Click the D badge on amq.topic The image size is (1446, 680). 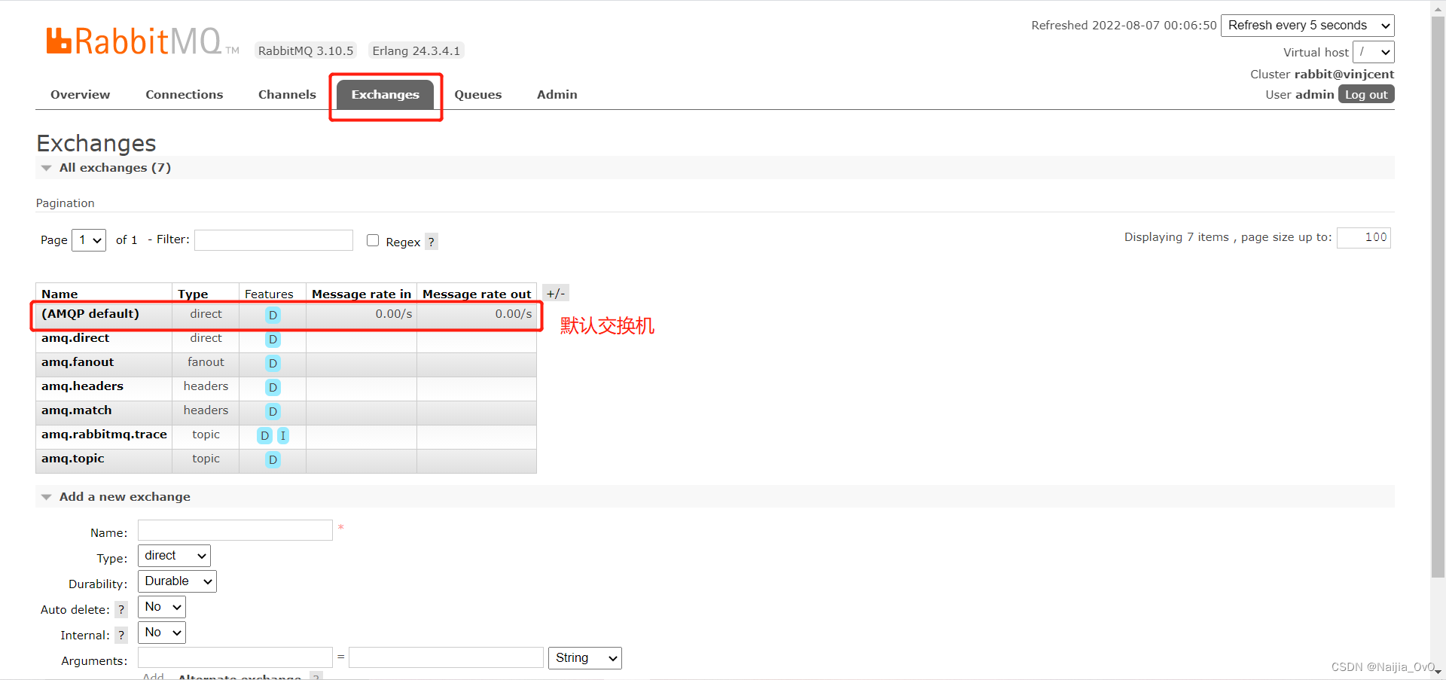(x=272, y=459)
